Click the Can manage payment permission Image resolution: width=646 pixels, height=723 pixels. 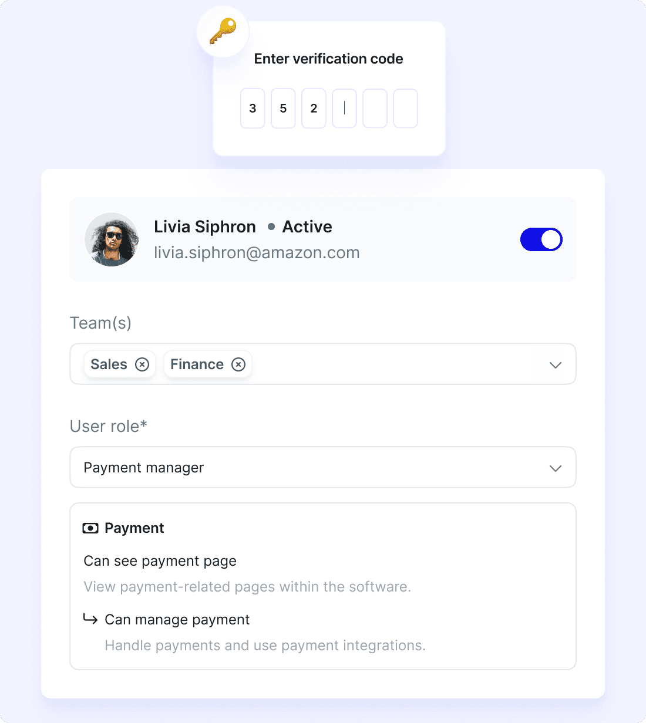click(x=177, y=620)
